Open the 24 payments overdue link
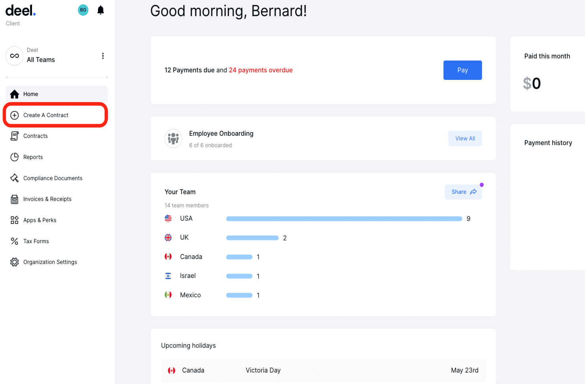585x384 pixels. [260, 70]
